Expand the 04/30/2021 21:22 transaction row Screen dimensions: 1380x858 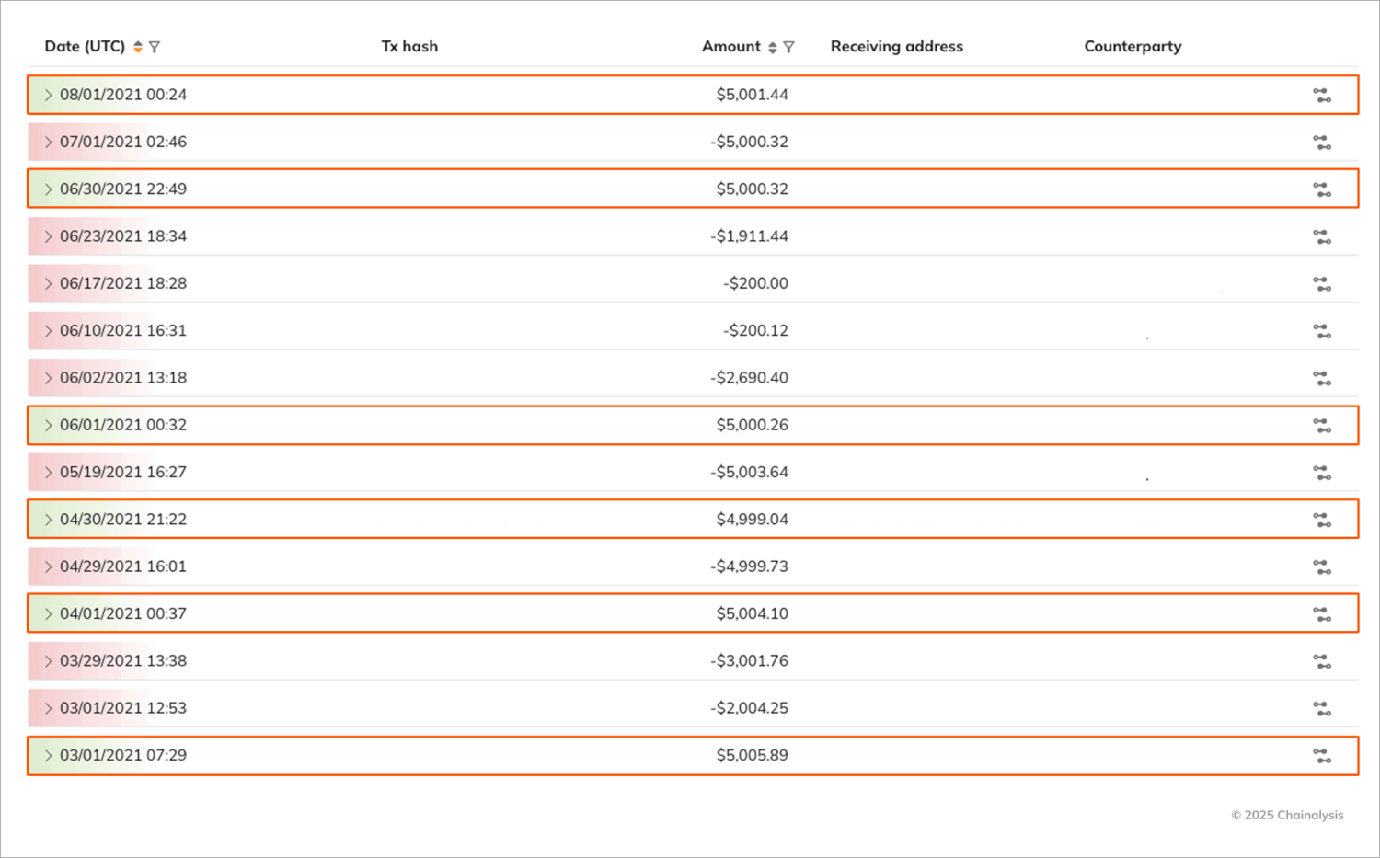tap(48, 520)
